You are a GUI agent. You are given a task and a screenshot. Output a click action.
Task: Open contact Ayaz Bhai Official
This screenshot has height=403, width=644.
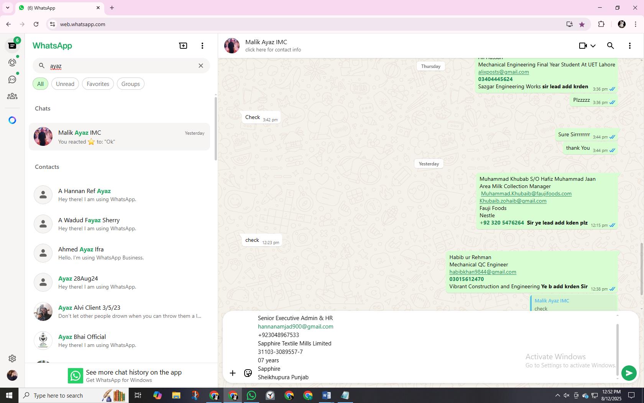click(119, 340)
